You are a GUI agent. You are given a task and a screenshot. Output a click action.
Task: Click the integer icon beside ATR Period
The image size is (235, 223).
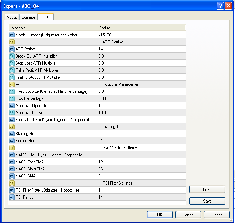[12, 49]
